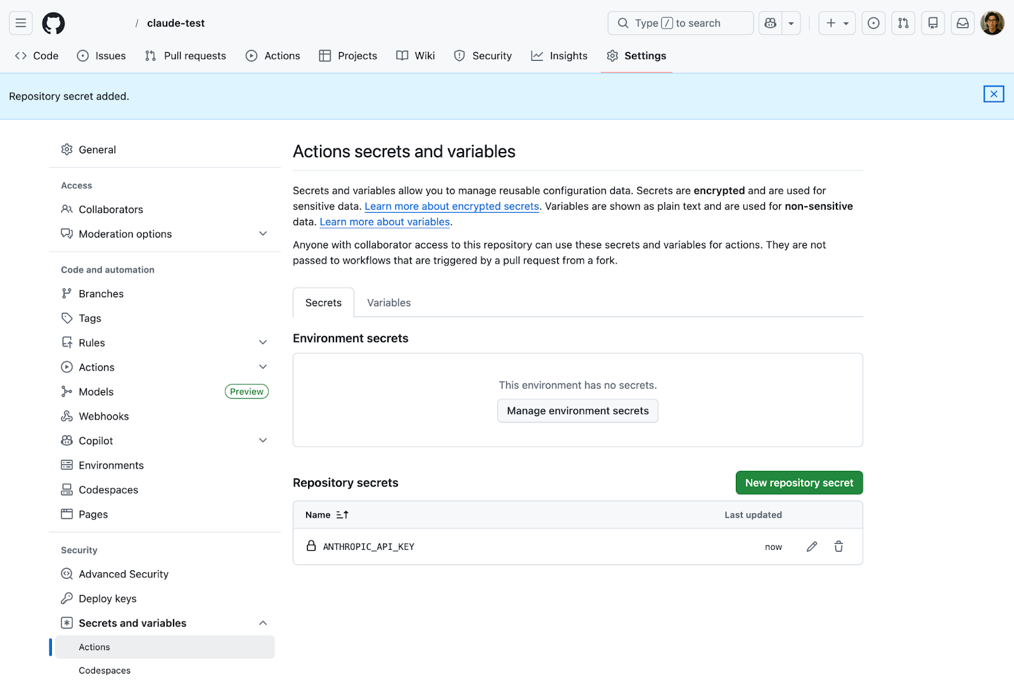The image size is (1014, 690).
Task: Go to the Insights repository tab
Action: click(x=560, y=56)
